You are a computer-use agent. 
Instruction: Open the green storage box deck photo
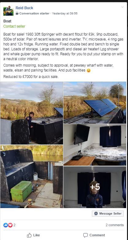[32, 176]
